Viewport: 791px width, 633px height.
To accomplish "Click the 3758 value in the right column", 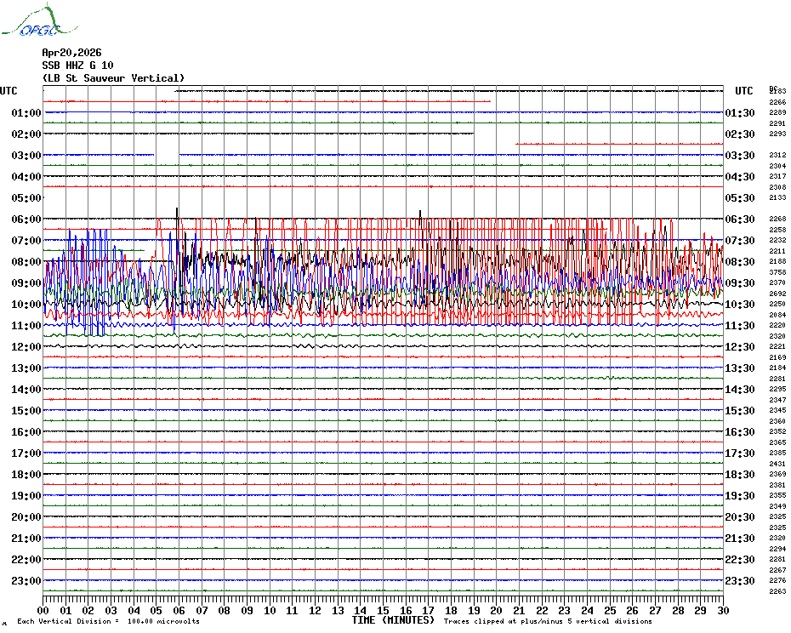I will coord(777,272).
